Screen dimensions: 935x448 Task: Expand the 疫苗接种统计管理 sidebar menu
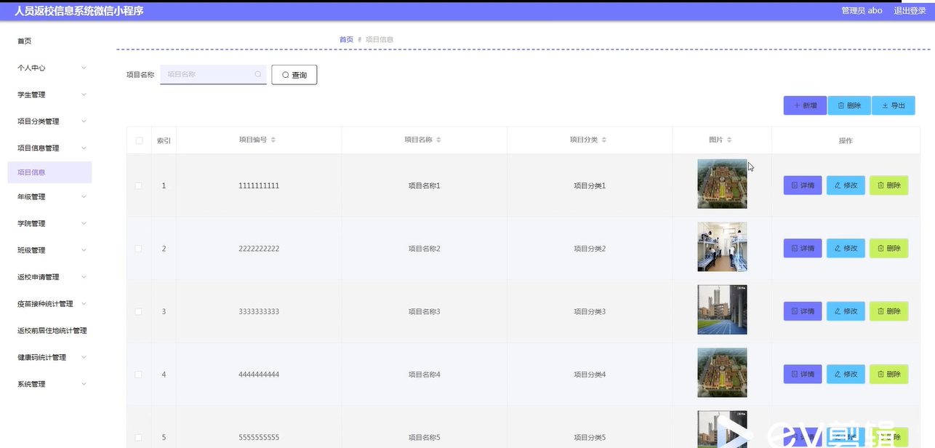click(x=49, y=304)
